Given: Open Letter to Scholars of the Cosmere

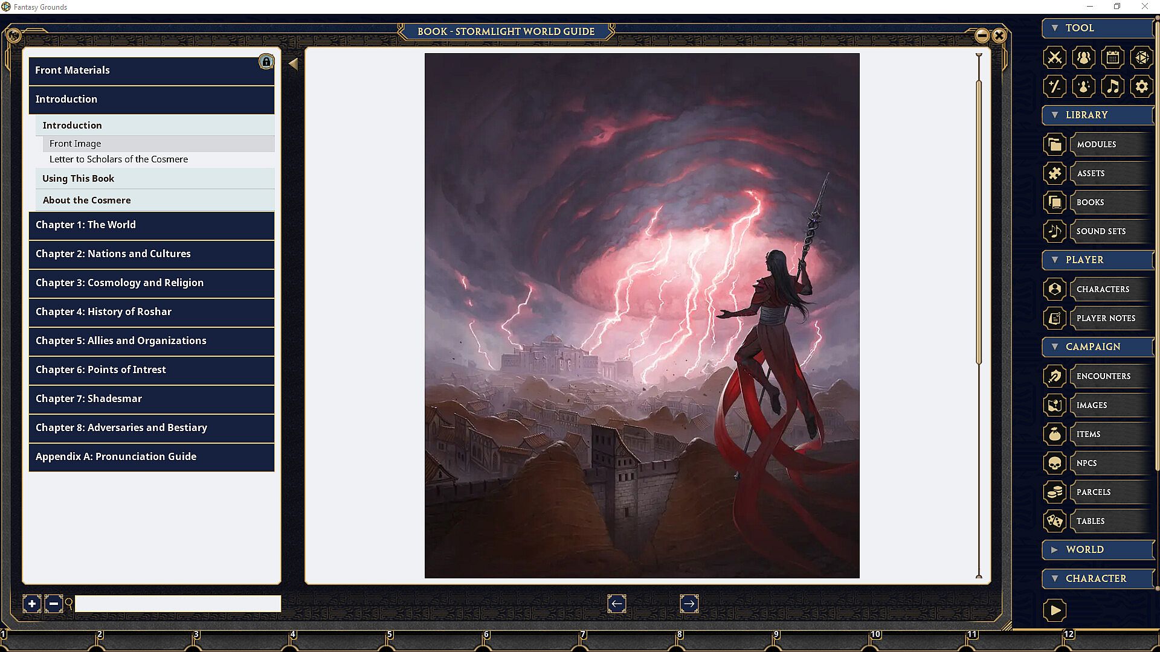Looking at the screenshot, I should click(x=118, y=159).
